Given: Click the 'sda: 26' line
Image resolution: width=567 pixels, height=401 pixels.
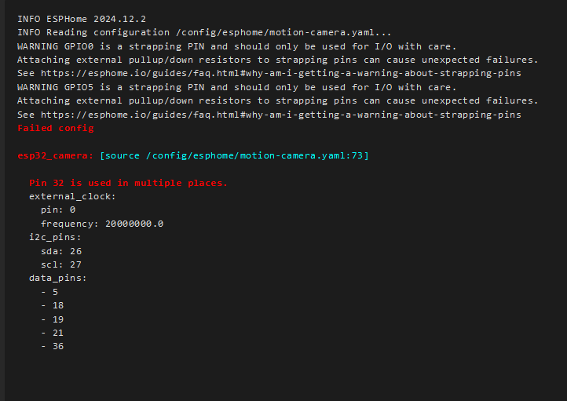Looking at the screenshot, I should click(x=61, y=251).
